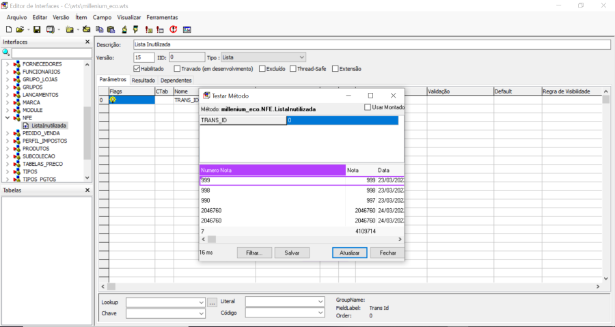Click the horizontal scrollbar thumb in results grid
The height and width of the screenshot is (327, 615).
click(212, 239)
